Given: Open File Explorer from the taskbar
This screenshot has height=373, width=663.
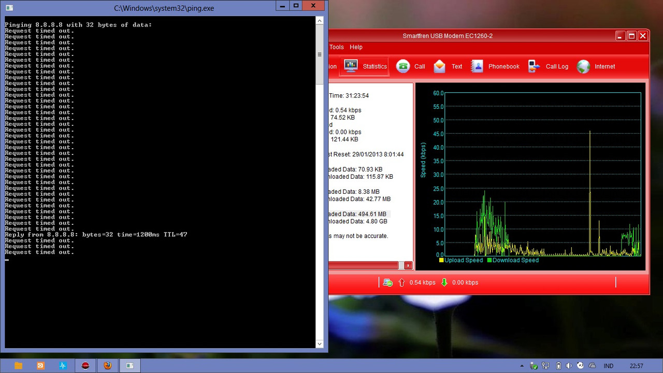Looking at the screenshot, I should [x=18, y=366].
